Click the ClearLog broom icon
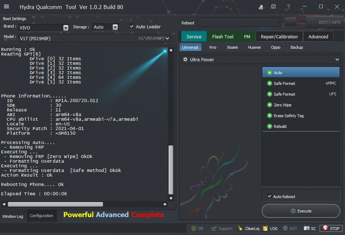This screenshot has height=235, width=345. (x=240, y=228)
